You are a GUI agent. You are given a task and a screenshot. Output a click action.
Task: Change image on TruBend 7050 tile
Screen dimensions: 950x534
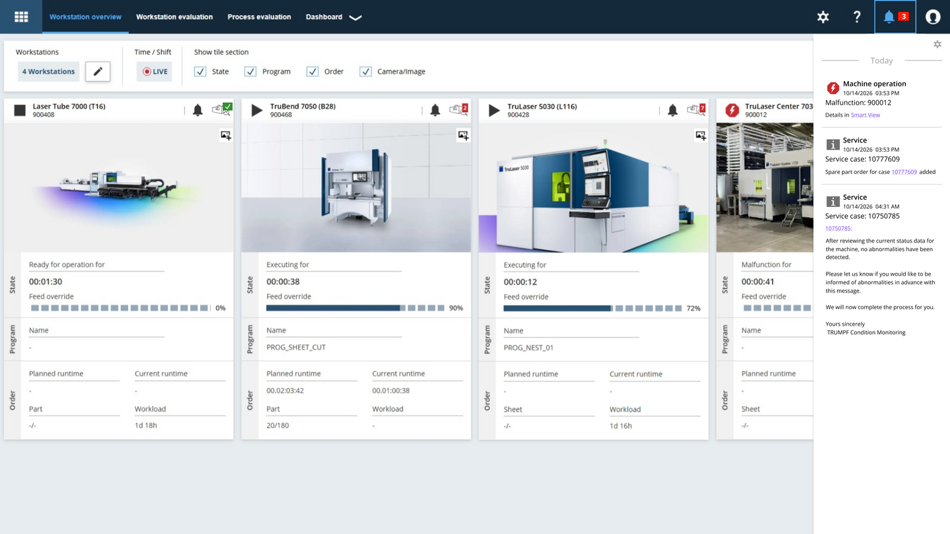coord(463,136)
